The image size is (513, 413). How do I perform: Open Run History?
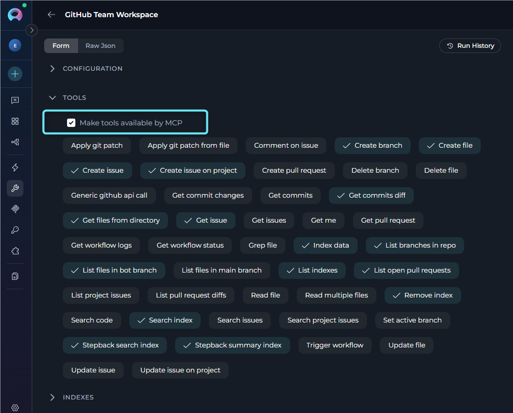coord(470,46)
